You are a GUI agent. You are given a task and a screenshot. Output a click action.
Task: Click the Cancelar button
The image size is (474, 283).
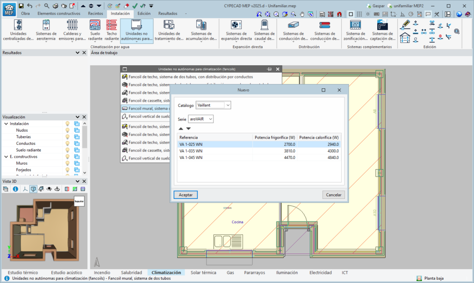coord(333,195)
